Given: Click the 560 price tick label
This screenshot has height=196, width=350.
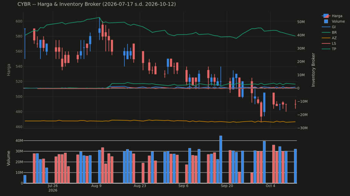Looking at the screenshot, I should [x=19, y=51].
